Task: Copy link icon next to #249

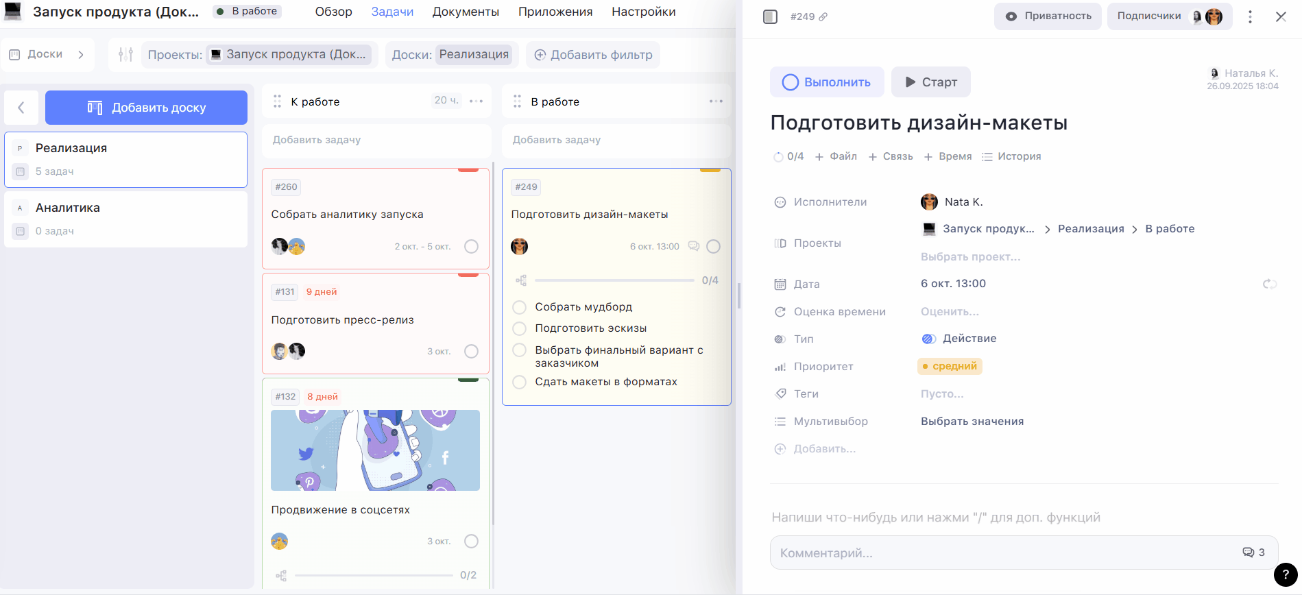Action: 823,16
